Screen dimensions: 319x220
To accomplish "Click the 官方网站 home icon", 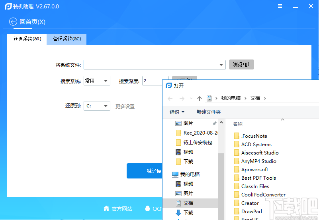I will coord(106,208).
